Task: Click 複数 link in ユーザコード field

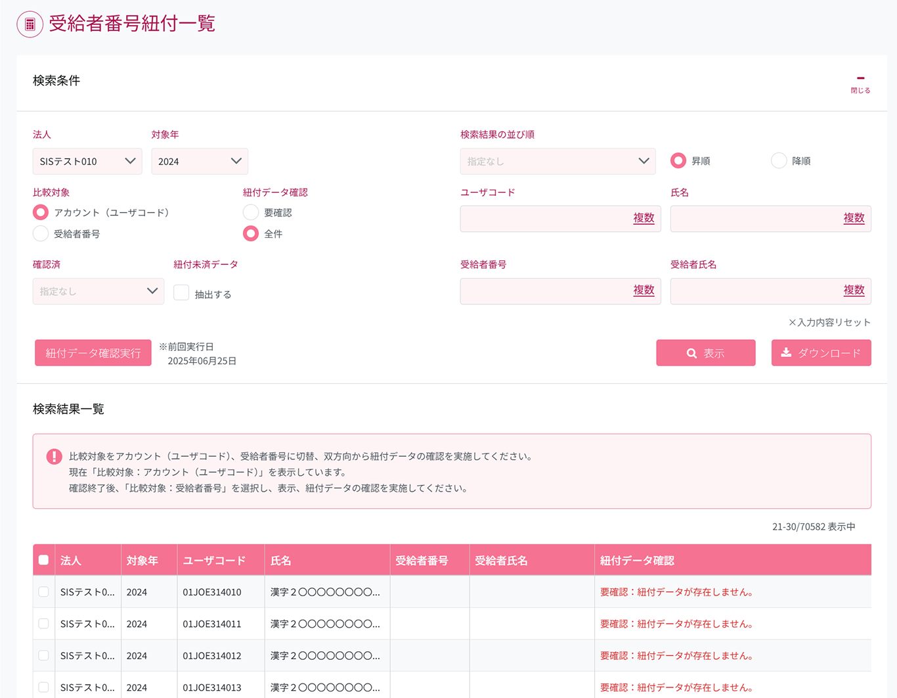Action: 644,218
